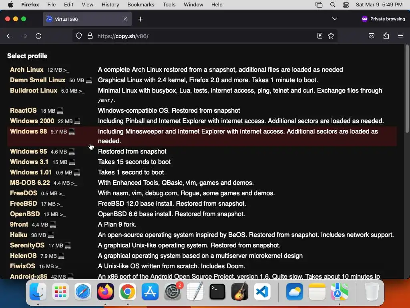410x308 pixels.
Task: Launch the Windows 3.1 profile
Action: tap(29, 162)
